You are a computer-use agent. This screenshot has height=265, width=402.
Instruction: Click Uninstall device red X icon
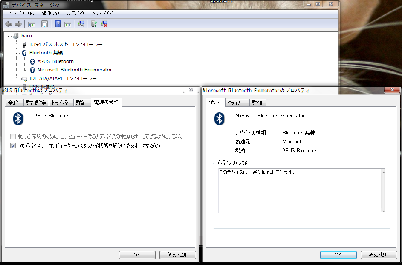(104, 24)
